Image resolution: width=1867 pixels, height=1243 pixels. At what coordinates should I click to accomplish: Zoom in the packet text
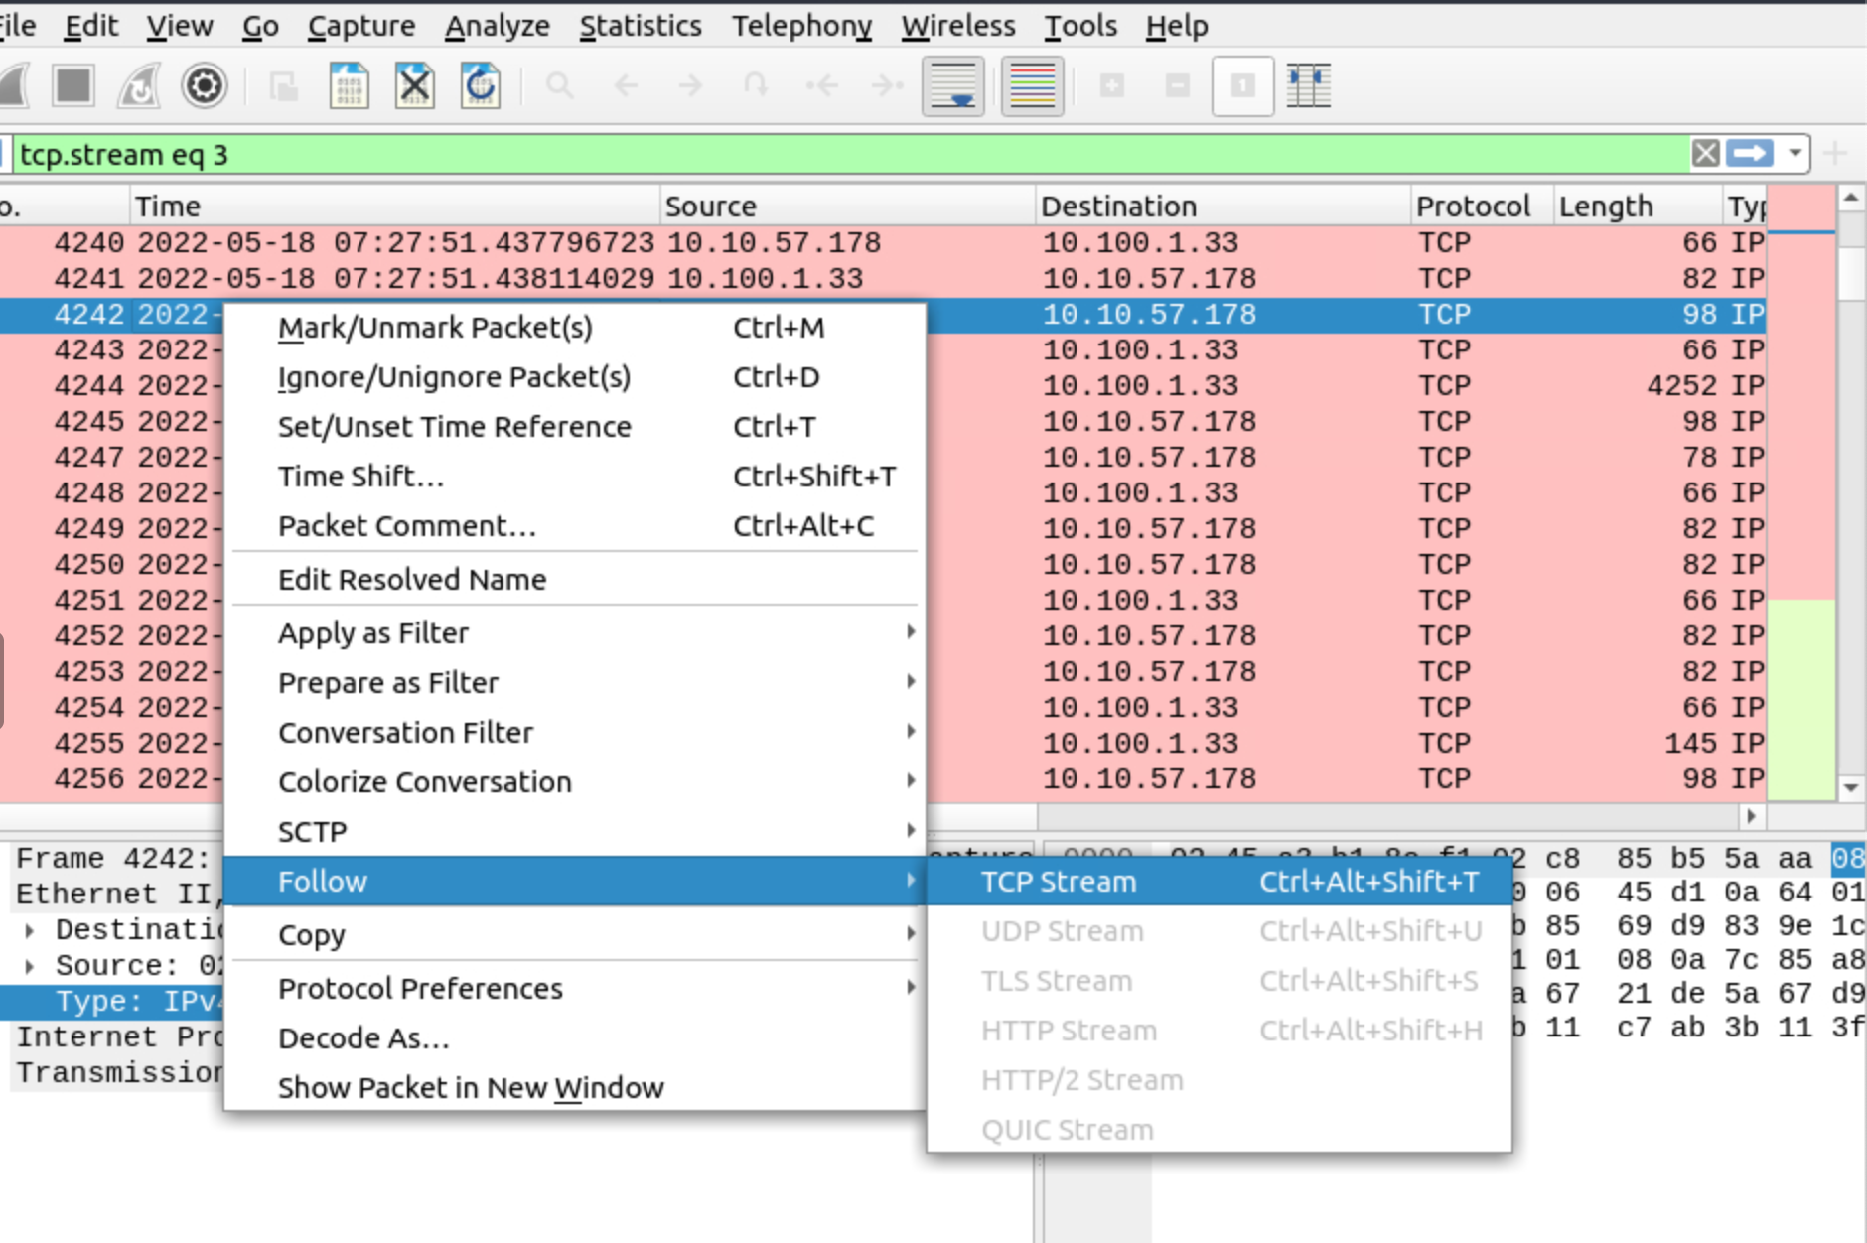(1112, 85)
